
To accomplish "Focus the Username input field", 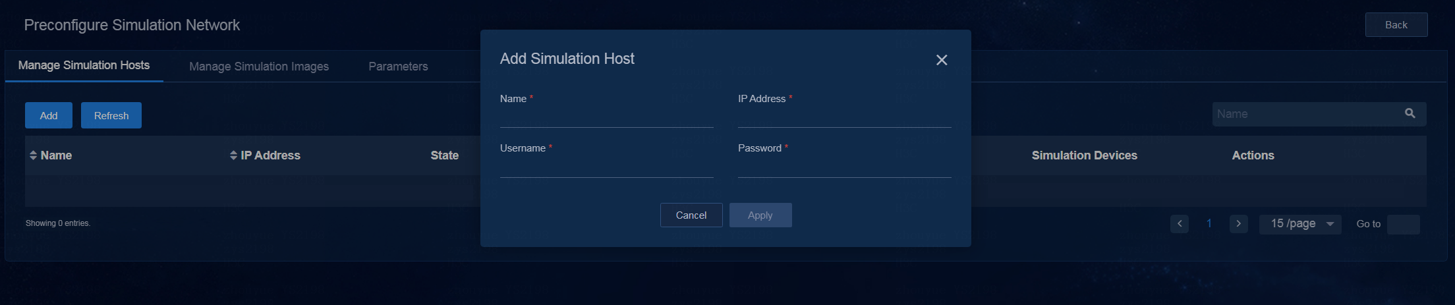I will (607, 168).
